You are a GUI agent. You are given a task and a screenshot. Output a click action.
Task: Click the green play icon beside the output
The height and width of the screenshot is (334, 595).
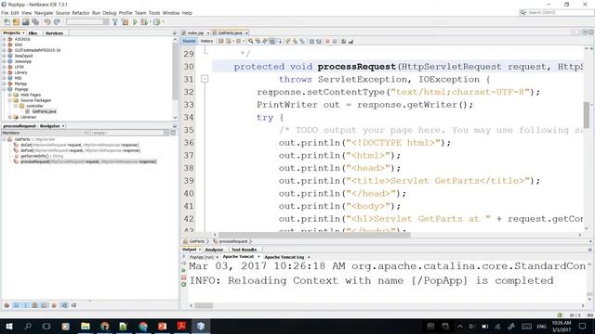tap(184, 270)
